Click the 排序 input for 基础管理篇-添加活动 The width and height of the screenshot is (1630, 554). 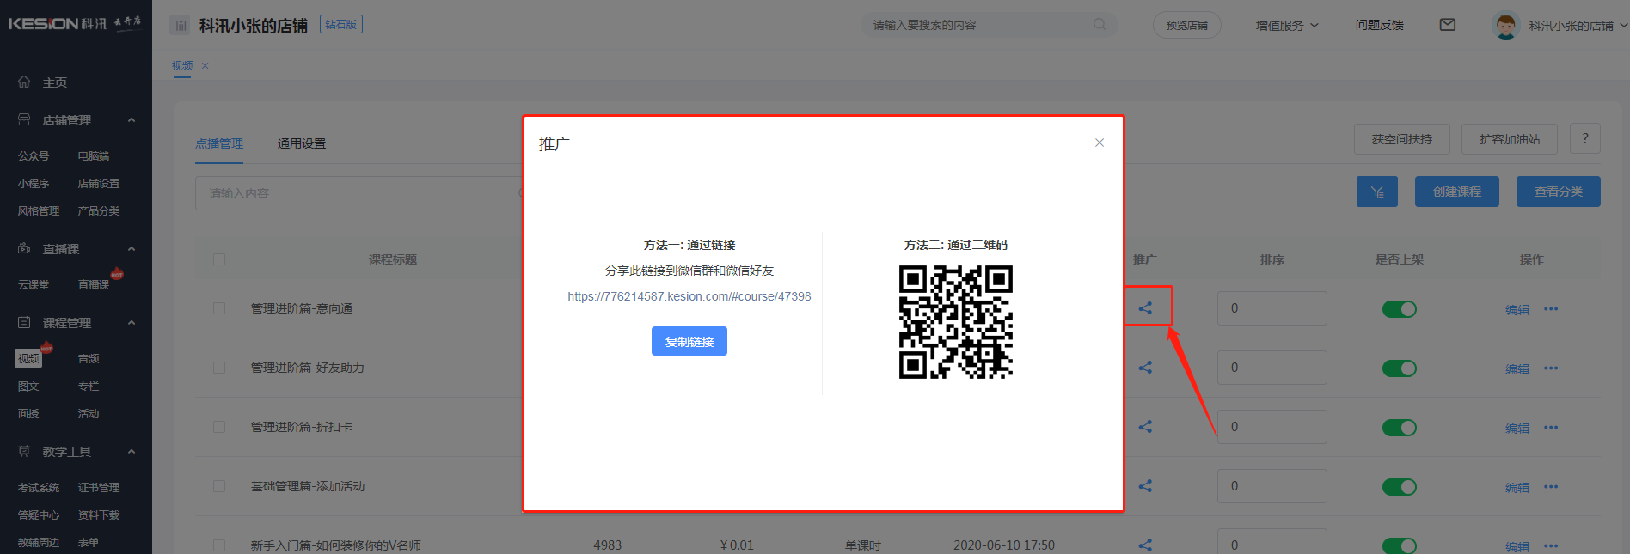coord(1272,486)
